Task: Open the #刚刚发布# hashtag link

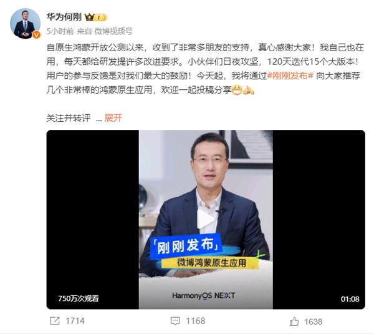Action: click(290, 76)
